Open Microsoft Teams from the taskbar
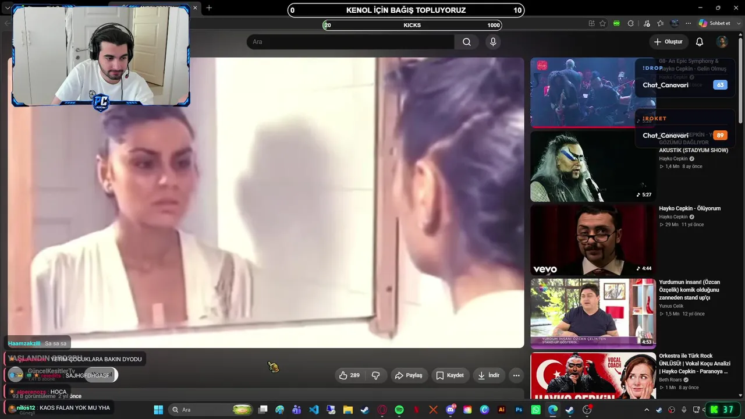Image resolution: width=745 pixels, height=419 pixels. pos(297,410)
